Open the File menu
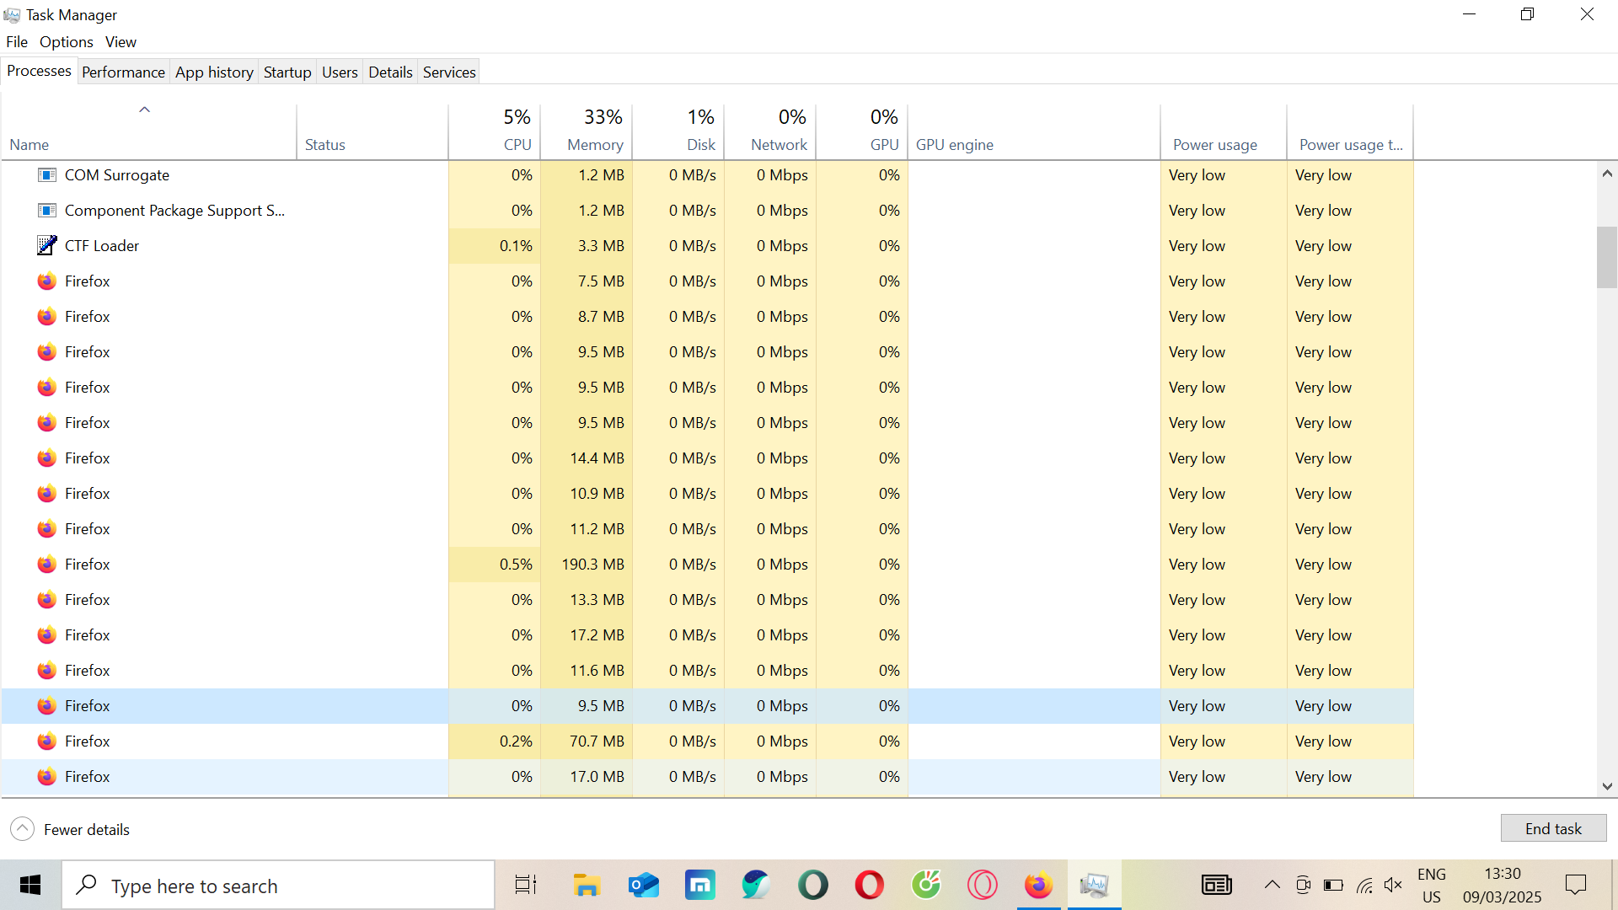The height and width of the screenshot is (910, 1618). click(17, 42)
